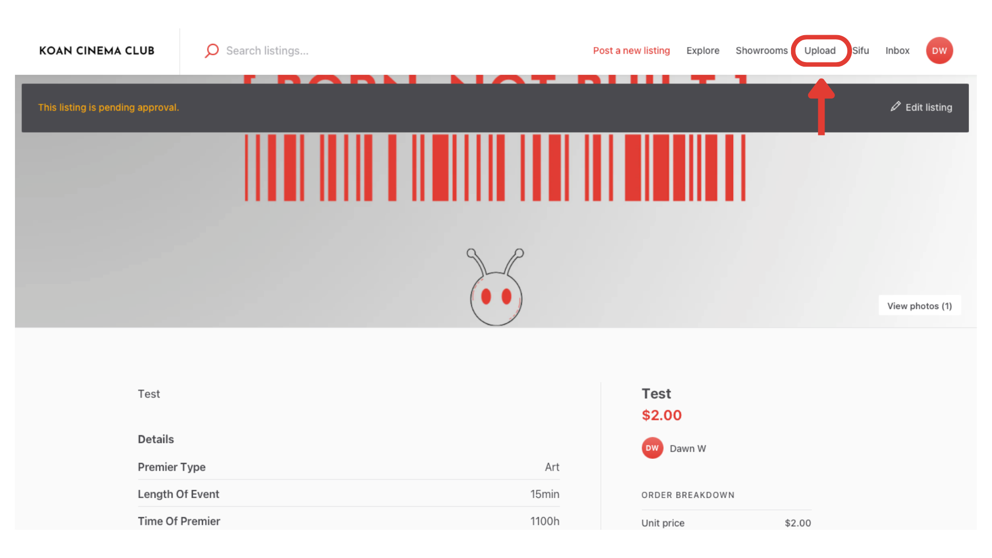Open the Sifu navigation link
The width and height of the screenshot is (992, 558).
click(860, 51)
